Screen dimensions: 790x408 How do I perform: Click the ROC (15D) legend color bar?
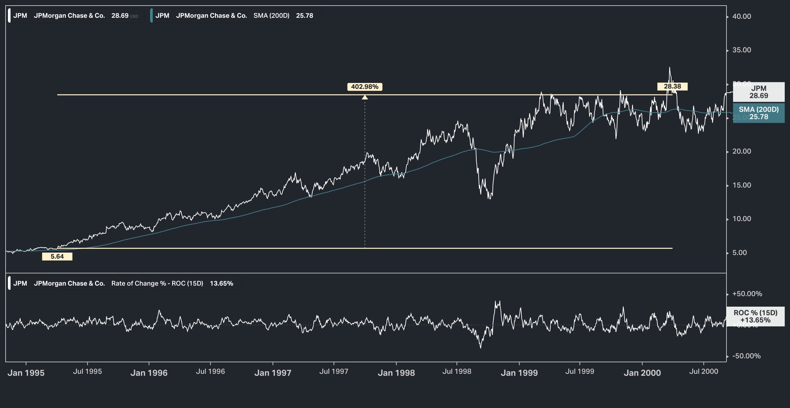(9, 283)
